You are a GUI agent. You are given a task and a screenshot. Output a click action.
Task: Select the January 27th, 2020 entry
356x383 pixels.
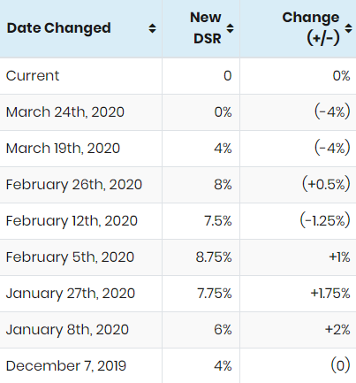coord(71,294)
